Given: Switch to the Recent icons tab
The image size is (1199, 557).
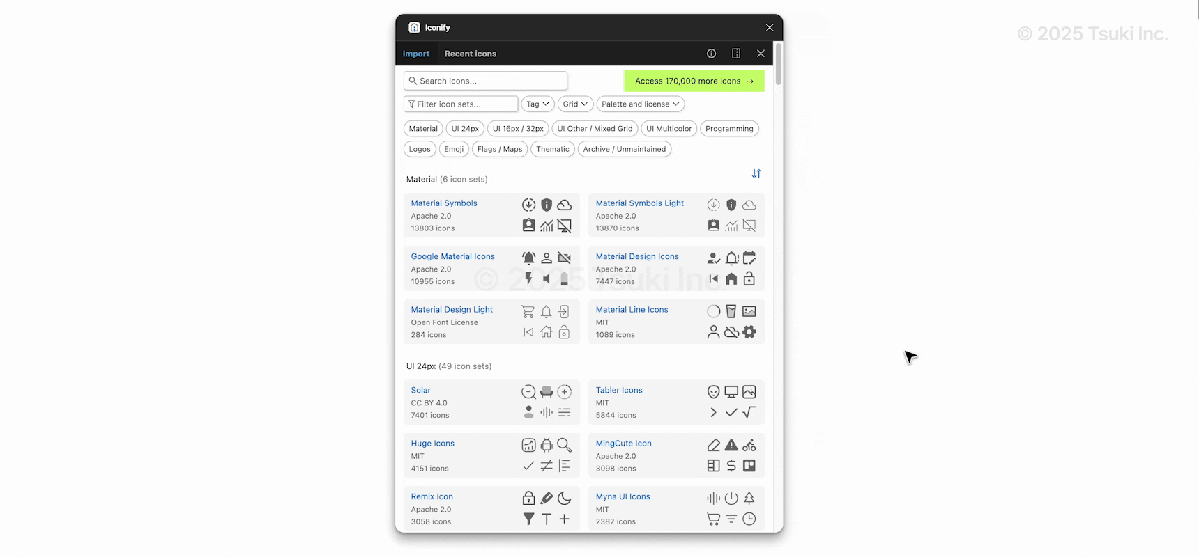Looking at the screenshot, I should click(471, 54).
